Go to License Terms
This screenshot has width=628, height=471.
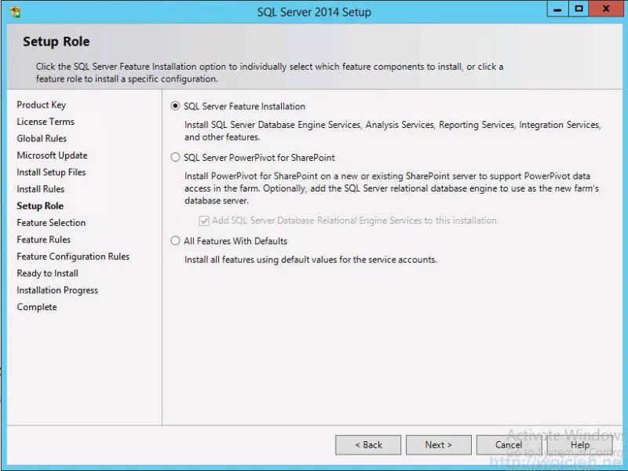(x=44, y=122)
